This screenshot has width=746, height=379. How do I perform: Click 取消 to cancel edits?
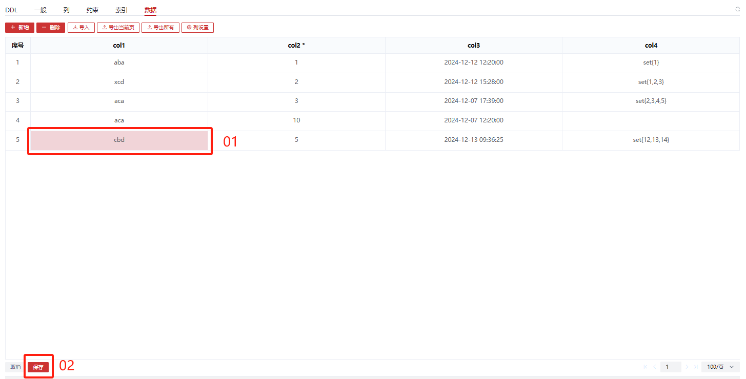point(15,367)
